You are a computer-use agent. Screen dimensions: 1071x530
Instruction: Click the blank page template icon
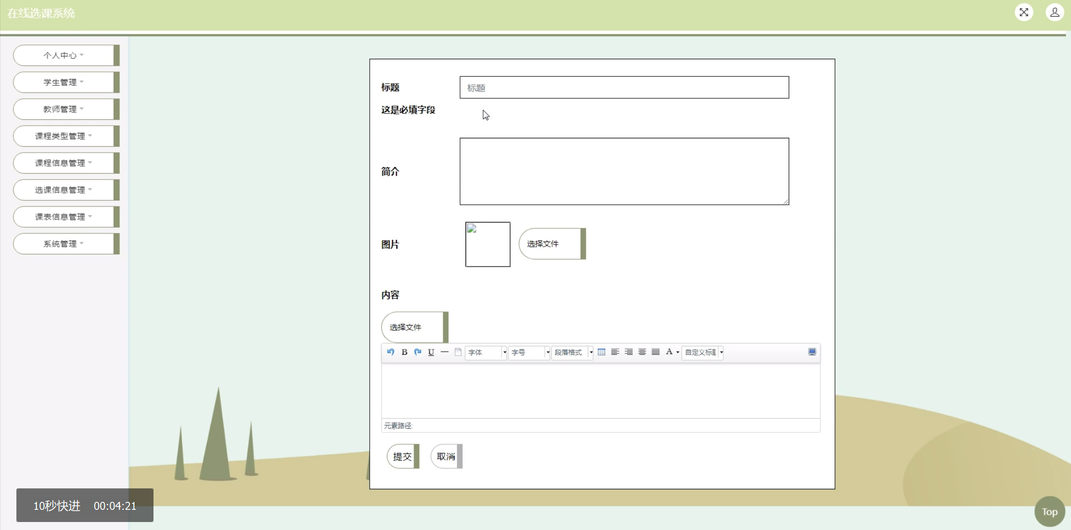[x=458, y=352]
